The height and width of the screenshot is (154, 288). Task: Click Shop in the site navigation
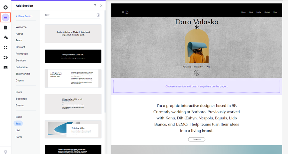click(275, 12)
